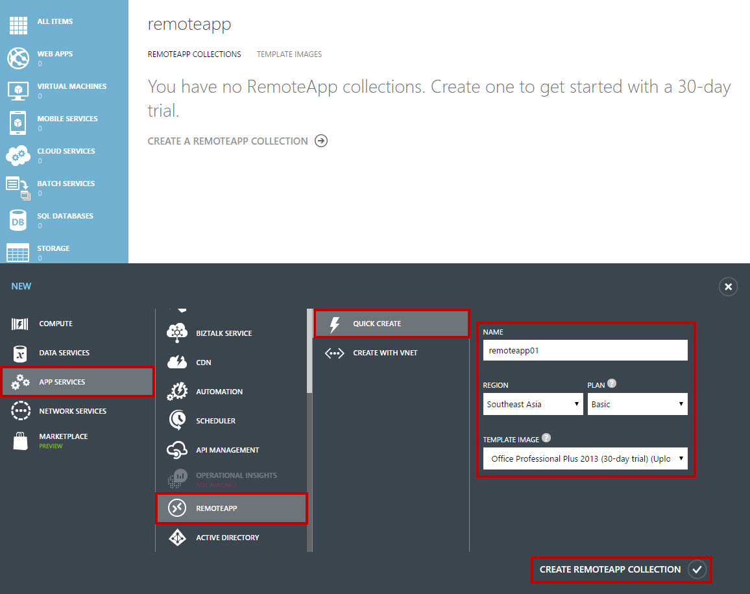Image resolution: width=750 pixels, height=594 pixels.
Task: Select the RemoteApp circular icon
Action: pos(177,508)
